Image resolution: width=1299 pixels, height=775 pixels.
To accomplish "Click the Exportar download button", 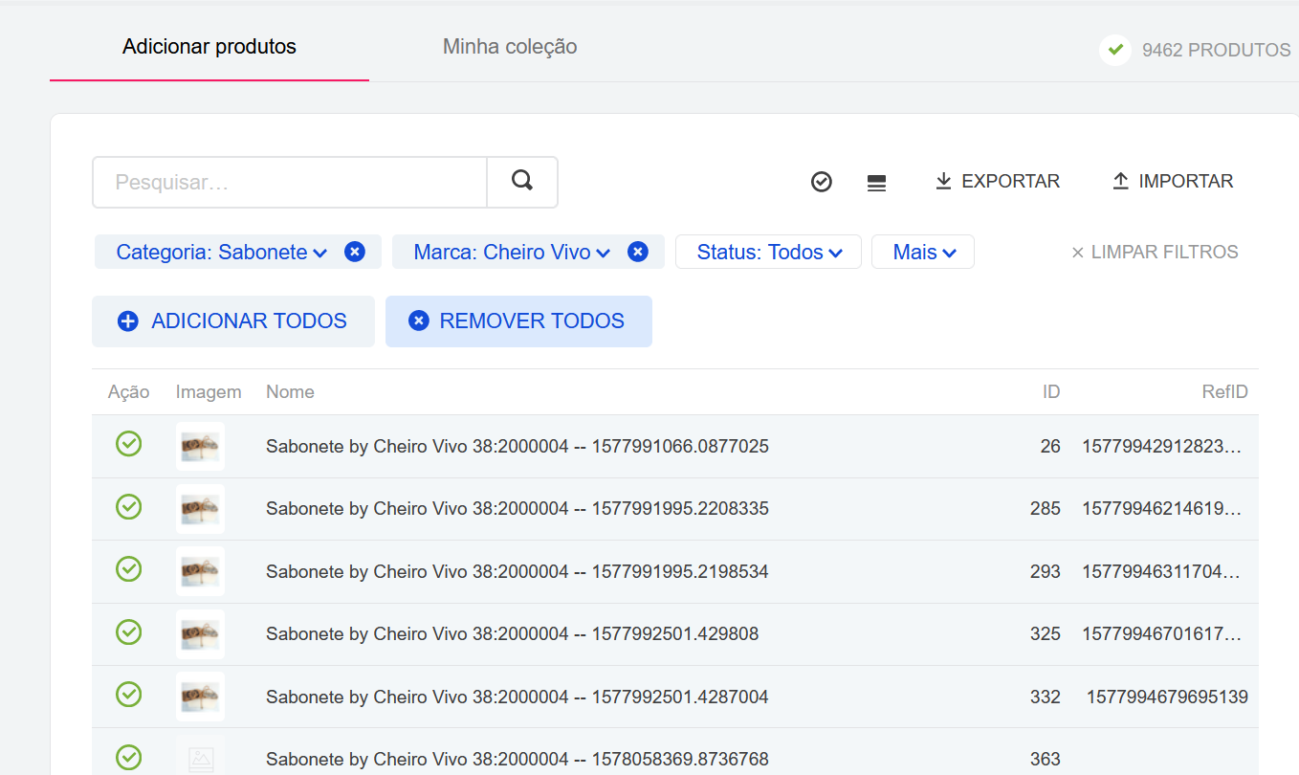I will 998,181.
